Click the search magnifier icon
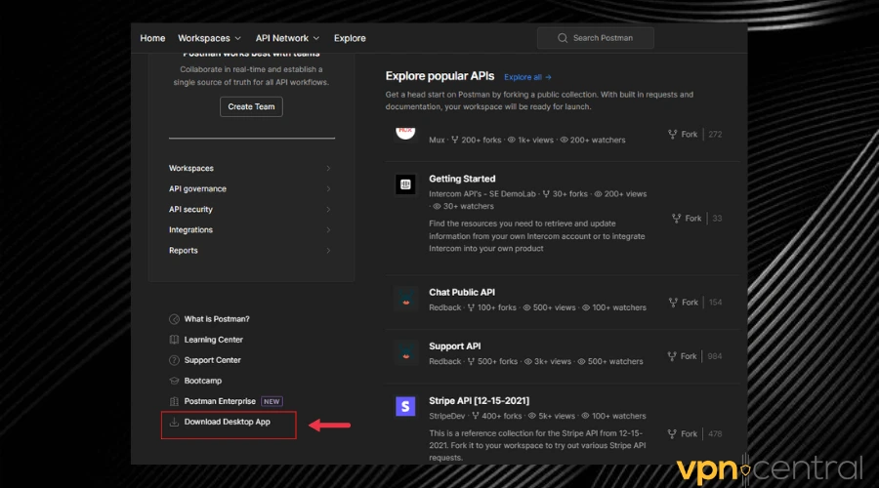879x488 pixels. tap(563, 38)
